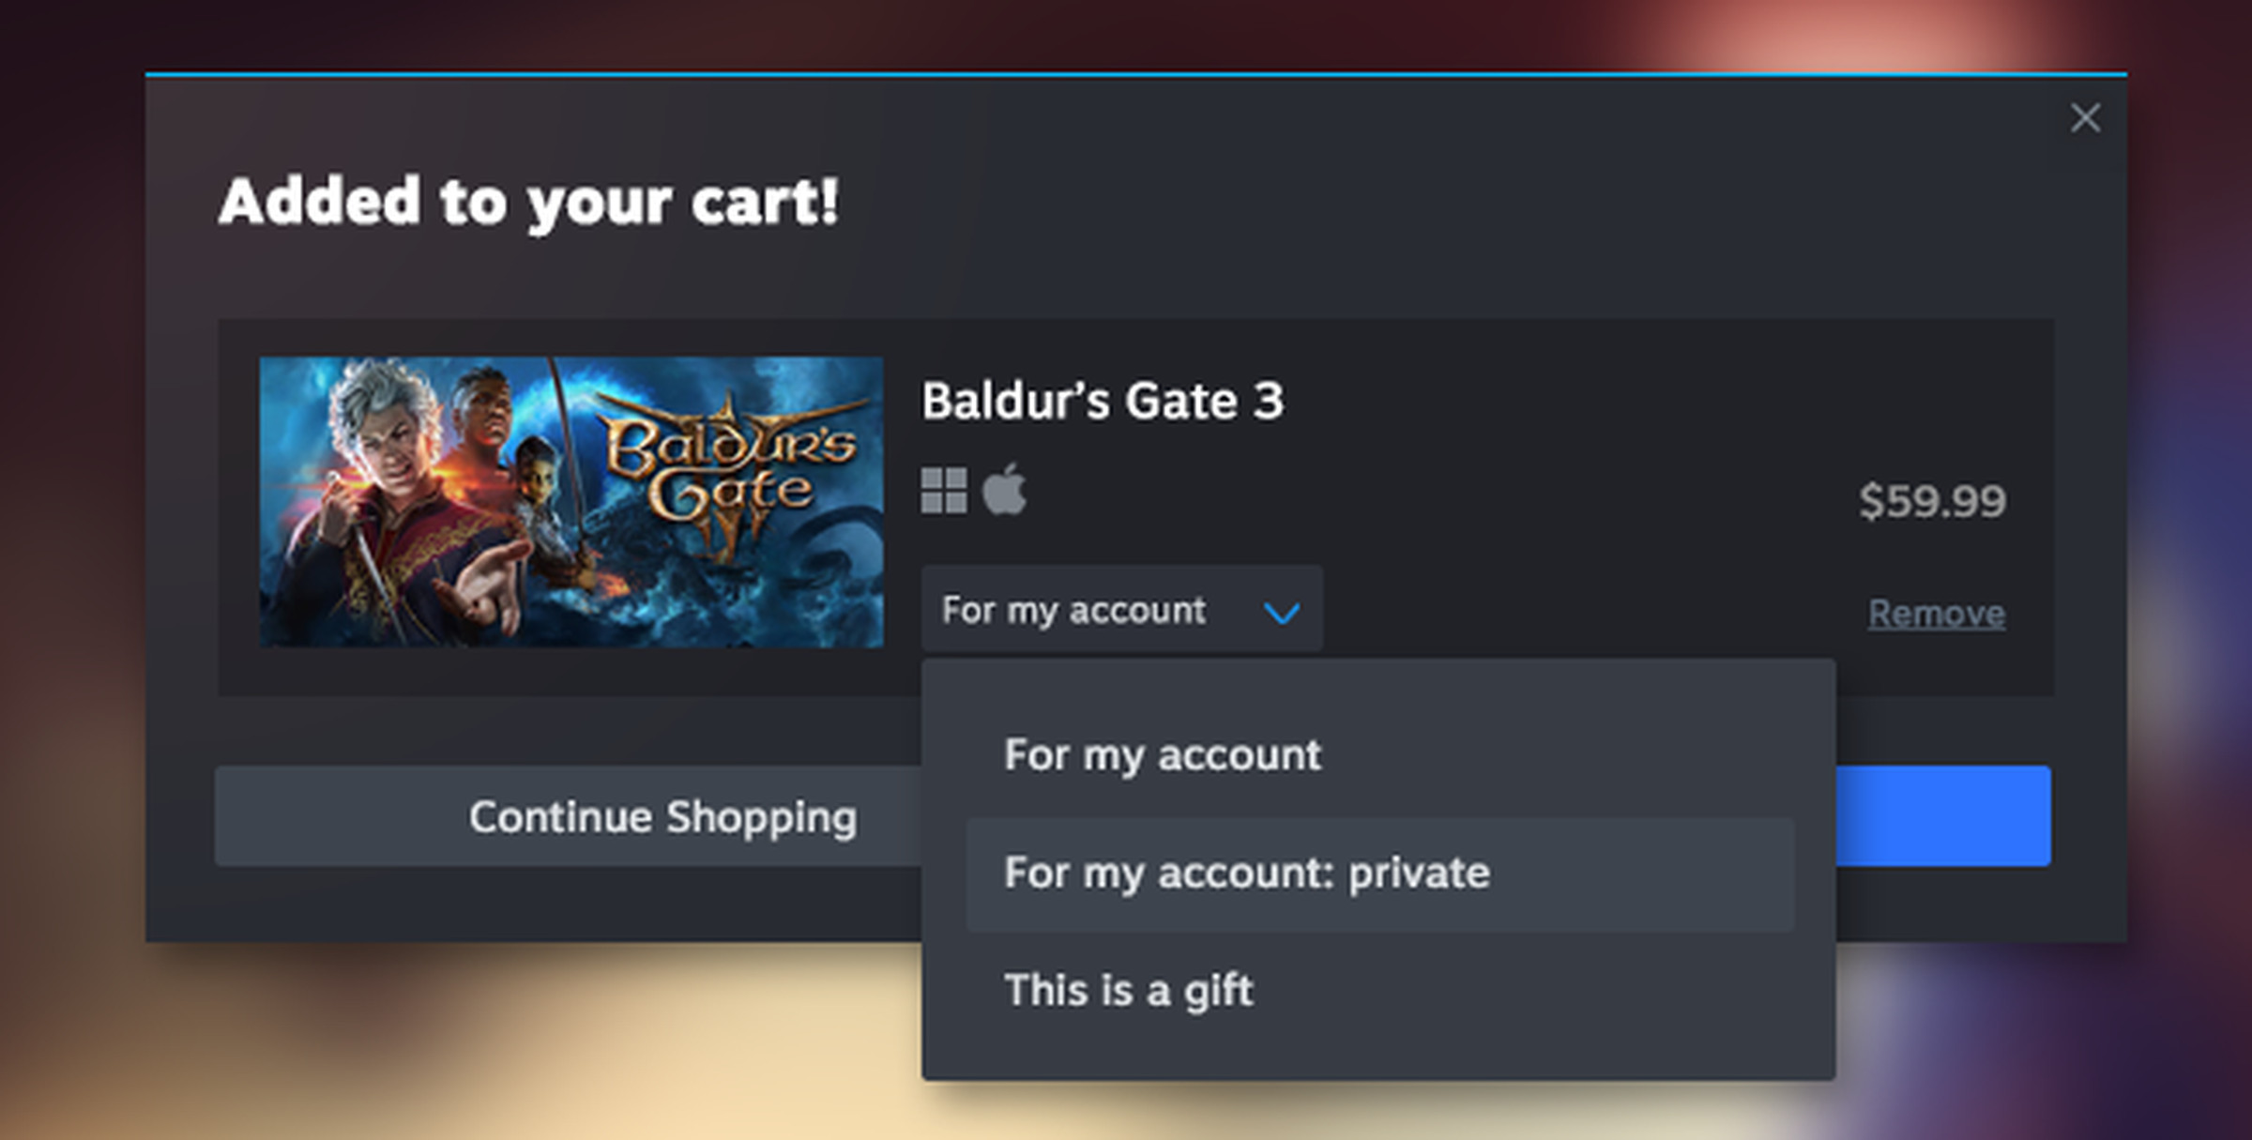The height and width of the screenshot is (1140, 2252).
Task: Select For my account option
Action: click(x=1164, y=753)
